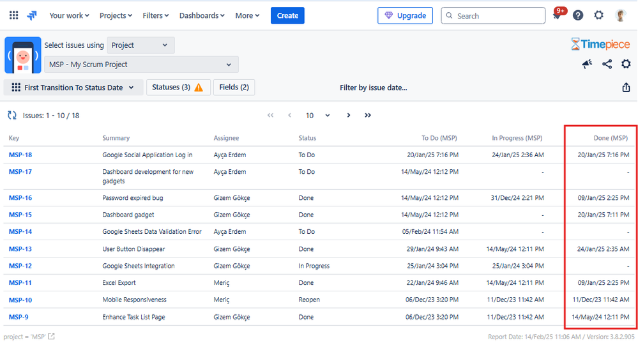Expand the Select issues using Project dropdown
The width and height of the screenshot is (638, 345).
tap(141, 45)
